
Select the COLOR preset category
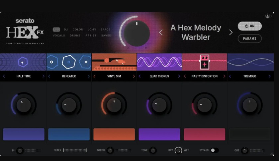pyautogui.click(x=78, y=29)
